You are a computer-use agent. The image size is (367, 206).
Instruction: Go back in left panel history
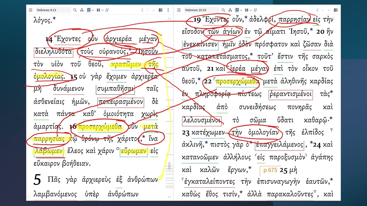pos(142,10)
